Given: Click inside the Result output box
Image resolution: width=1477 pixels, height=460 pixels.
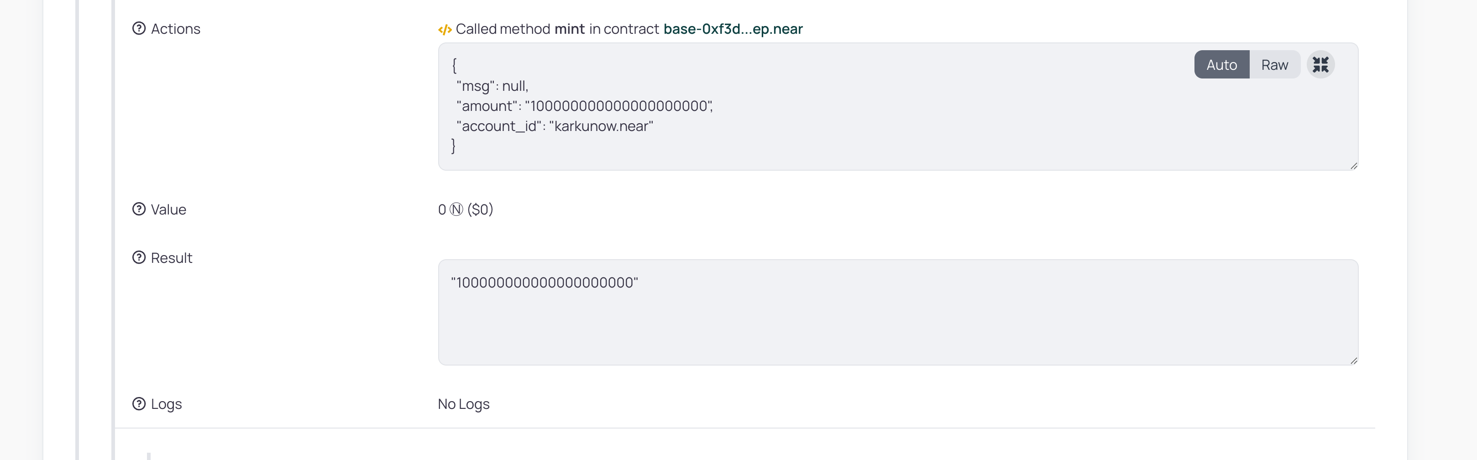Looking at the screenshot, I should [x=860, y=321].
